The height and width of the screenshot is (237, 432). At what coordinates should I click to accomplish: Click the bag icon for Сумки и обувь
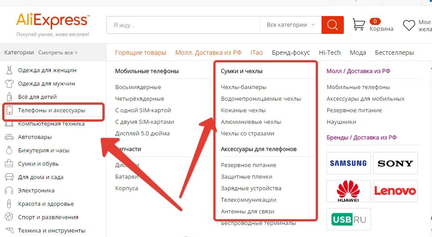[9, 163]
